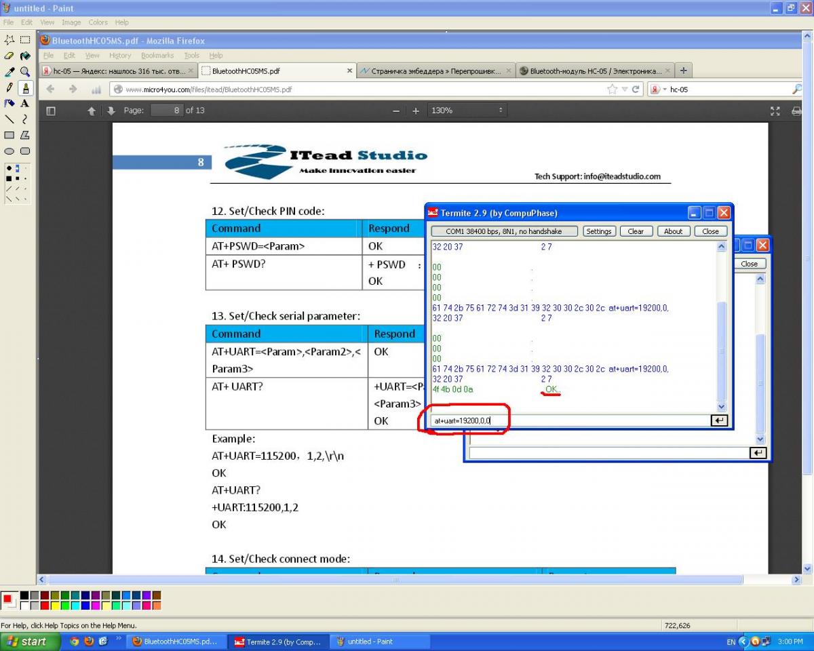The width and height of the screenshot is (814, 651).
Task: Select the Magnifier tool
Action: pos(25,71)
